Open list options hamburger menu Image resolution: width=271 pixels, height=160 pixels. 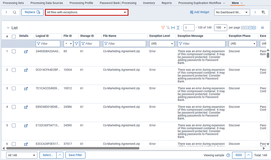click(x=263, y=28)
